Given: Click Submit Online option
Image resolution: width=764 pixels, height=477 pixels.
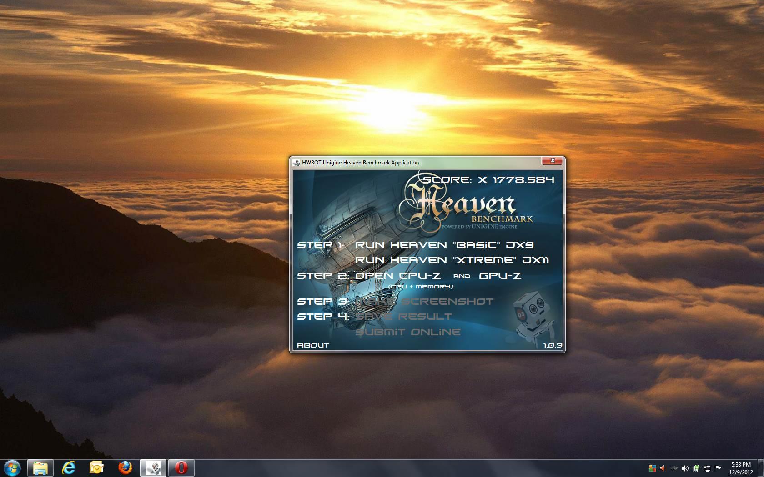Looking at the screenshot, I should tap(408, 332).
